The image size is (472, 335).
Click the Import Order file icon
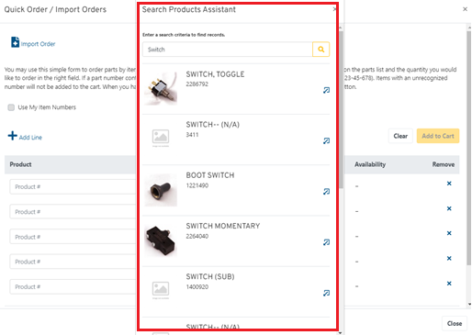(15, 42)
